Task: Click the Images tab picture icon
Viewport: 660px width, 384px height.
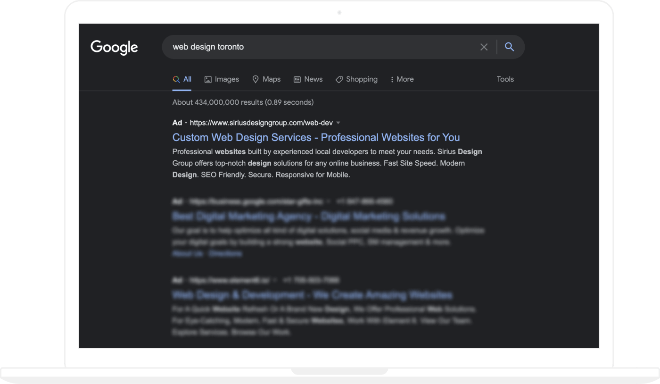Action: (208, 80)
